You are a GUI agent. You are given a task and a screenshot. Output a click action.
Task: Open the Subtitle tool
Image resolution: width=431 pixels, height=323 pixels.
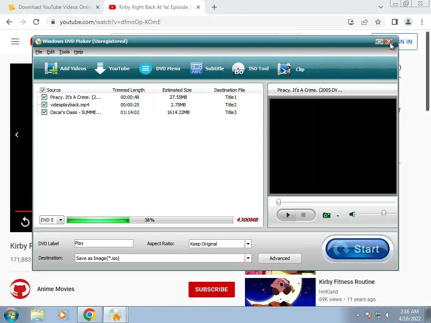click(207, 69)
